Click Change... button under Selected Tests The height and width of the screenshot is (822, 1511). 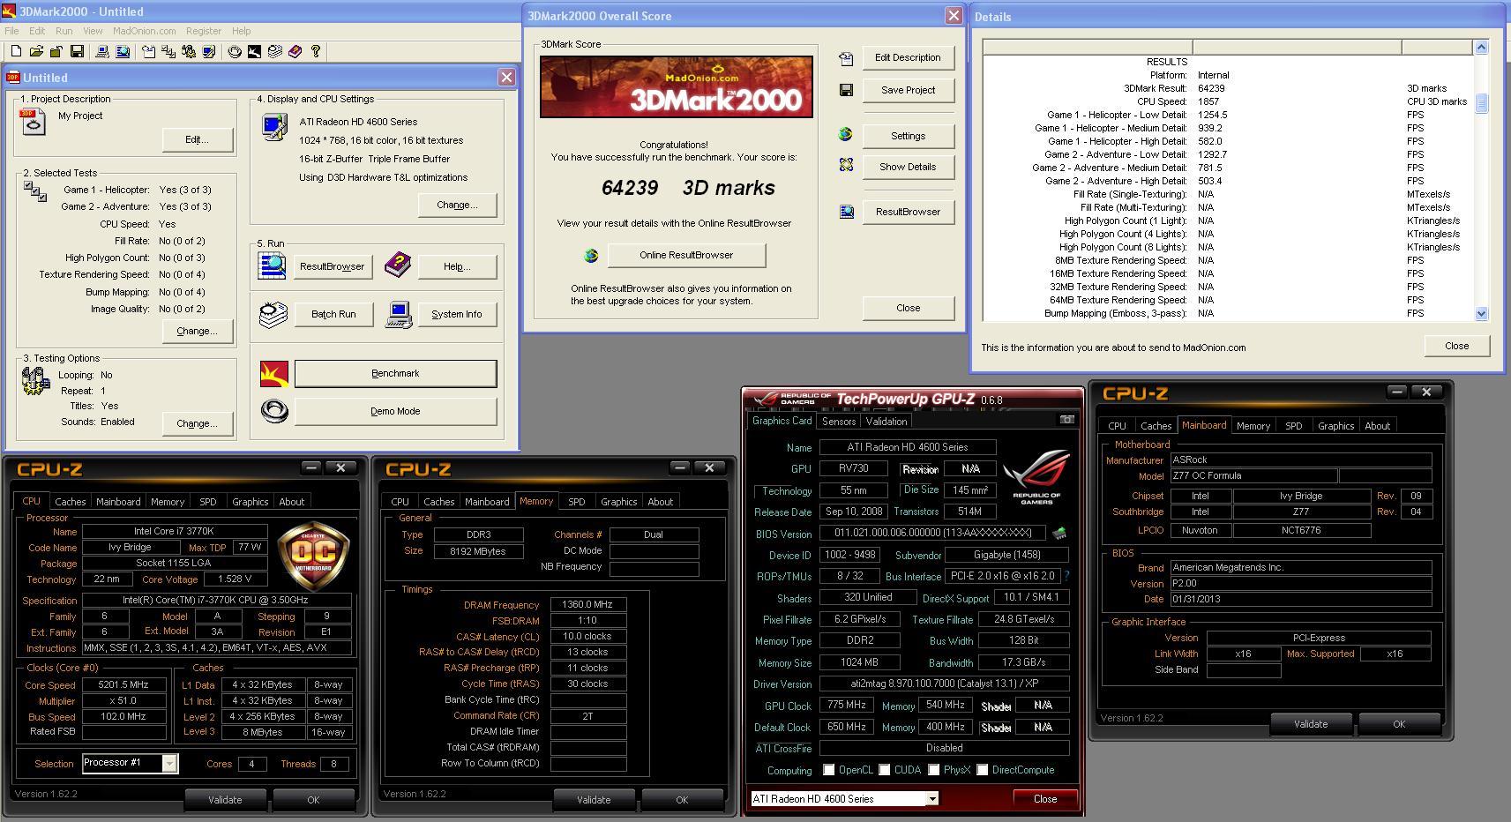197,331
